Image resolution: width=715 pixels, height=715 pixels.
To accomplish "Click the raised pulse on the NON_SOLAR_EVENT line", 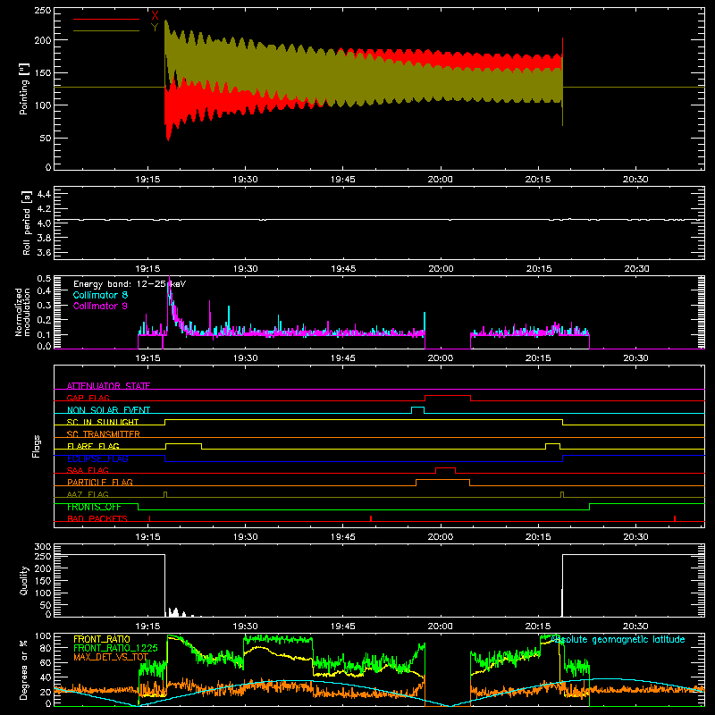I will pos(417,408).
